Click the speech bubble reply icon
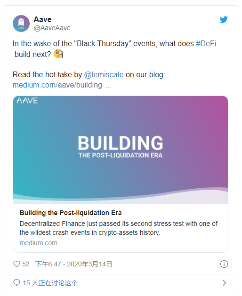 [x=16, y=283]
